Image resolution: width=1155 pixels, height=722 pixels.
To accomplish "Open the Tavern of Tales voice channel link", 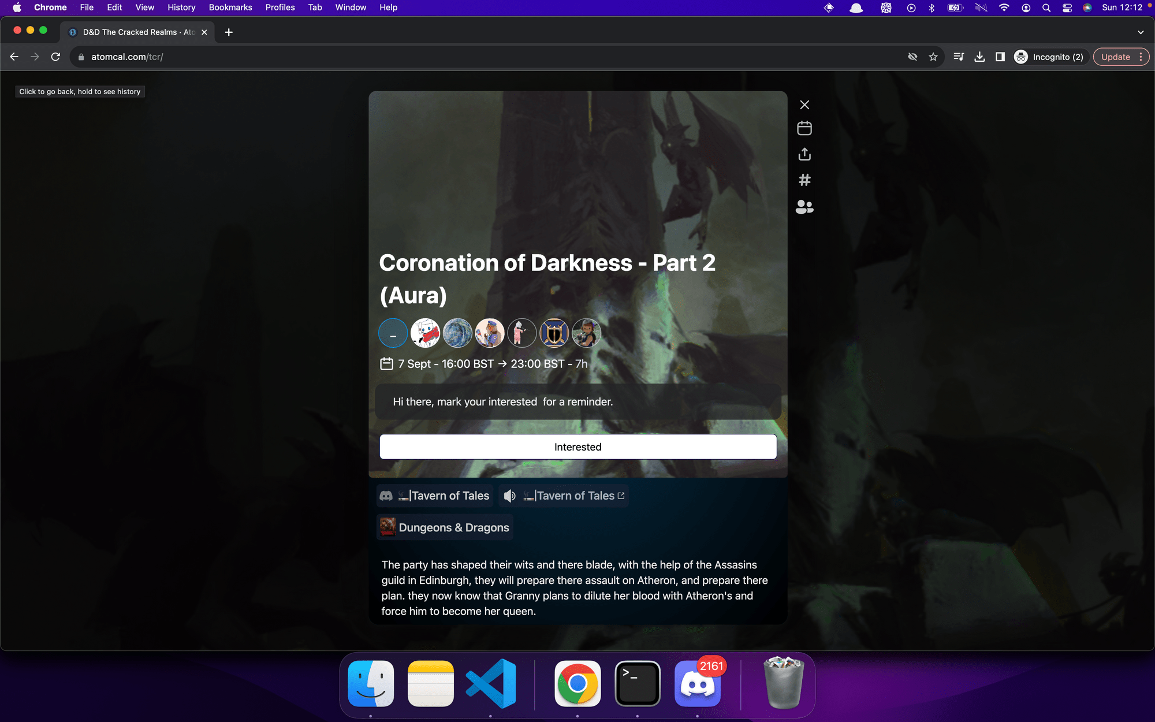I will click(x=564, y=496).
